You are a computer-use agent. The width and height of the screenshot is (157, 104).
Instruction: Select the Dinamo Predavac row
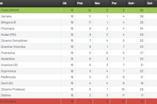click(78, 89)
